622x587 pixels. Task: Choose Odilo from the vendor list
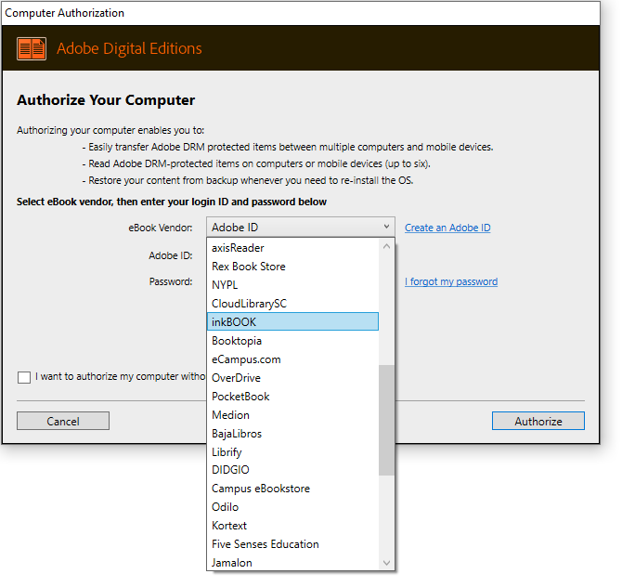292,507
